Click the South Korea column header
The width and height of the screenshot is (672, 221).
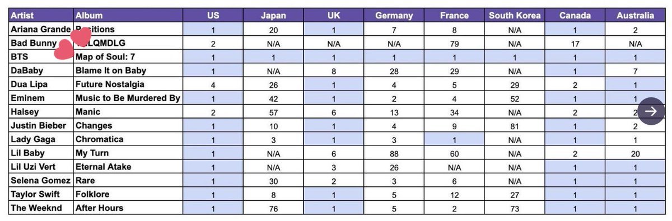coord(514,15)
